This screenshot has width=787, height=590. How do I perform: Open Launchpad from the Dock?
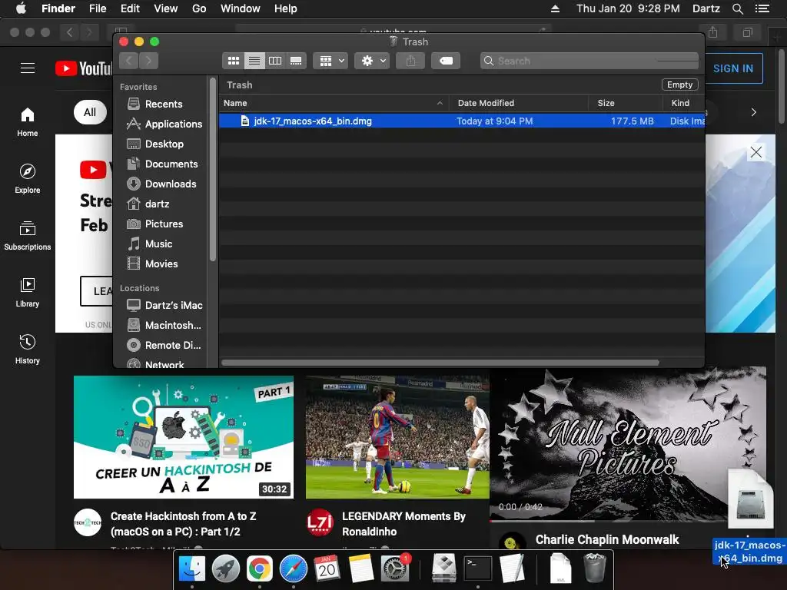point(226,568)
